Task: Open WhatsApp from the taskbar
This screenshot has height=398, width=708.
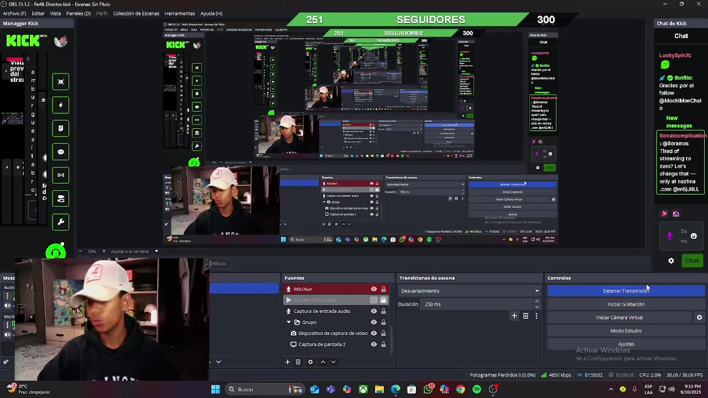Action: pos(428,389)
